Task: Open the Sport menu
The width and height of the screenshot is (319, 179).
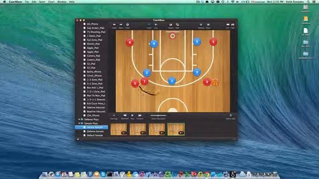Action: [42, 1]
